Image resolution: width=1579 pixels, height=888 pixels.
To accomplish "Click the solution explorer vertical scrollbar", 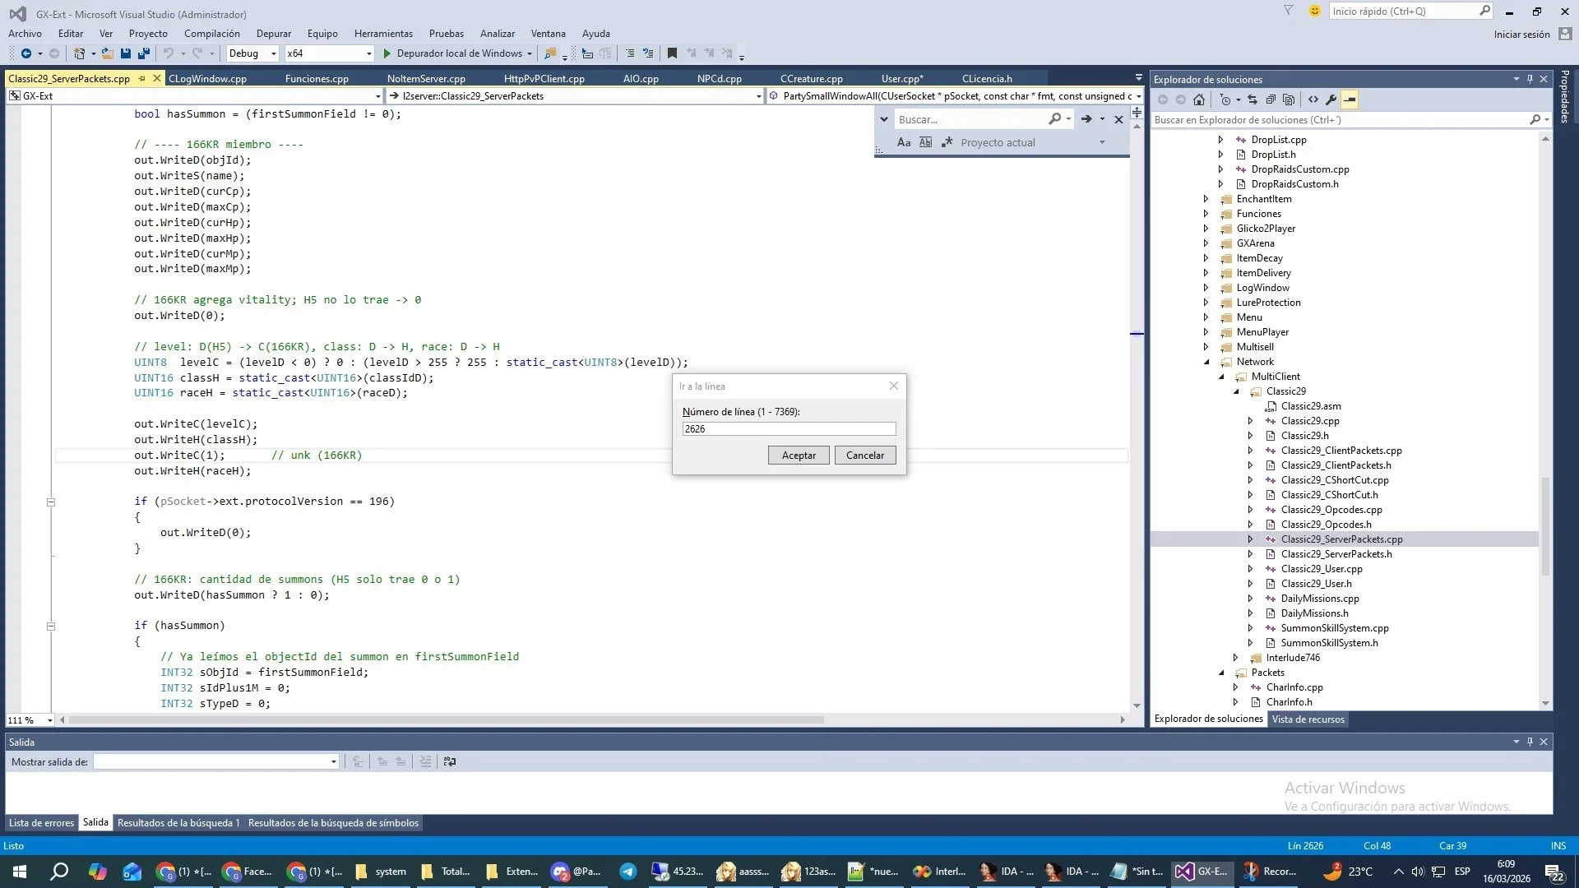I will click(1545, 526).
